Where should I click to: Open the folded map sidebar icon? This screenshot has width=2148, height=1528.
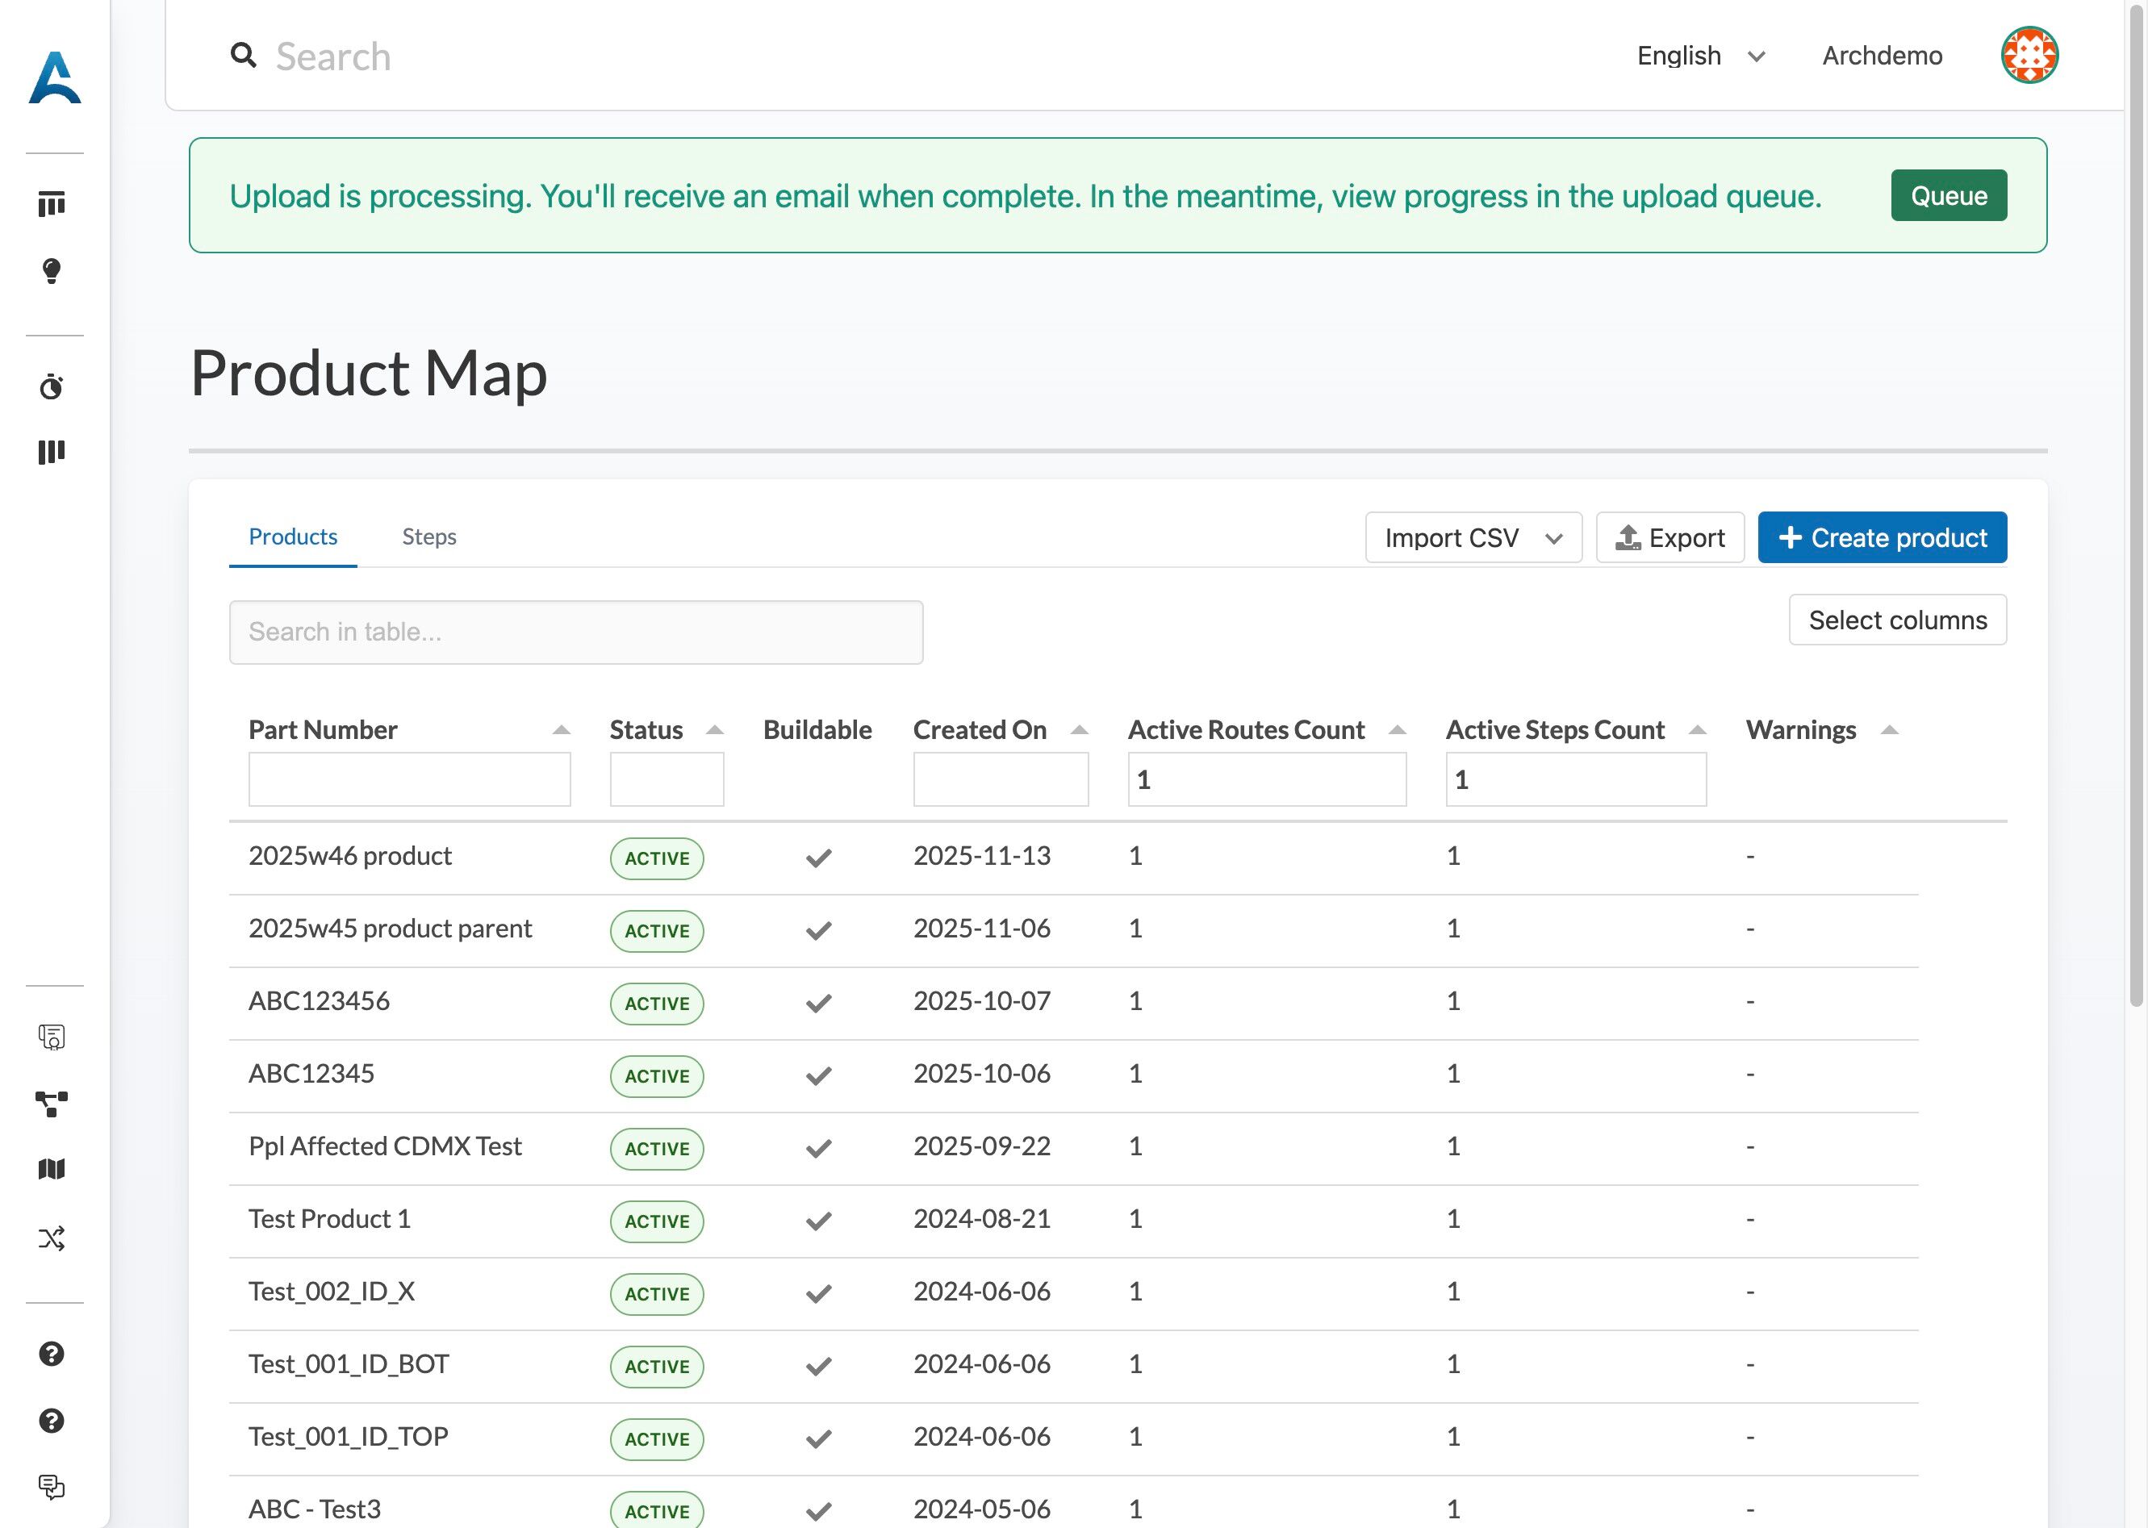(52, 1170)
